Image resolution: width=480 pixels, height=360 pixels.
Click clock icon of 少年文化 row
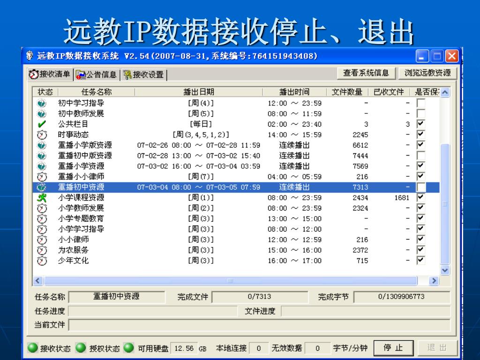[x=42, y=261]
